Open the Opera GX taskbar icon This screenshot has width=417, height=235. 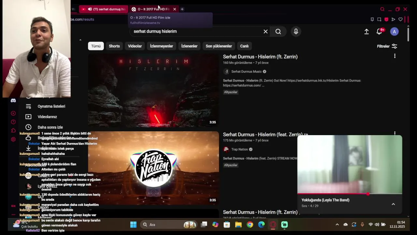273,225
